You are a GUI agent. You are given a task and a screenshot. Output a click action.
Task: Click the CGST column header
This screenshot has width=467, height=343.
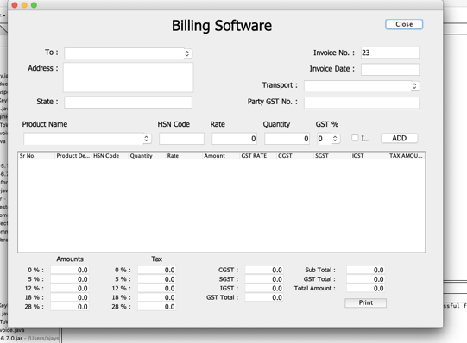pyautogui.click(x=295, y=156)
